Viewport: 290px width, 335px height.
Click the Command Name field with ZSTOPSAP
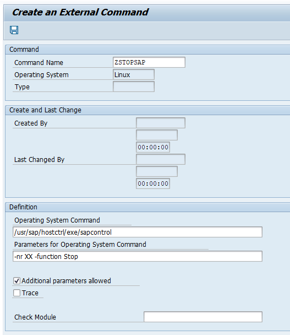coord(149,62)
